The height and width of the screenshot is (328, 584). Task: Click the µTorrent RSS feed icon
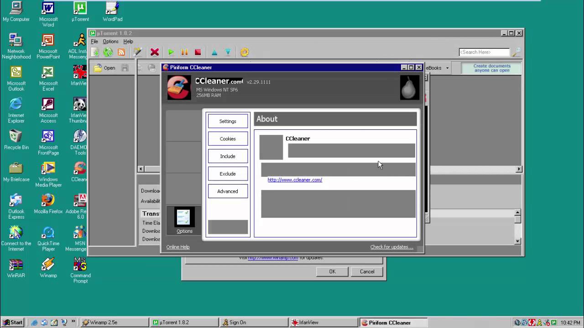[121, 52]
